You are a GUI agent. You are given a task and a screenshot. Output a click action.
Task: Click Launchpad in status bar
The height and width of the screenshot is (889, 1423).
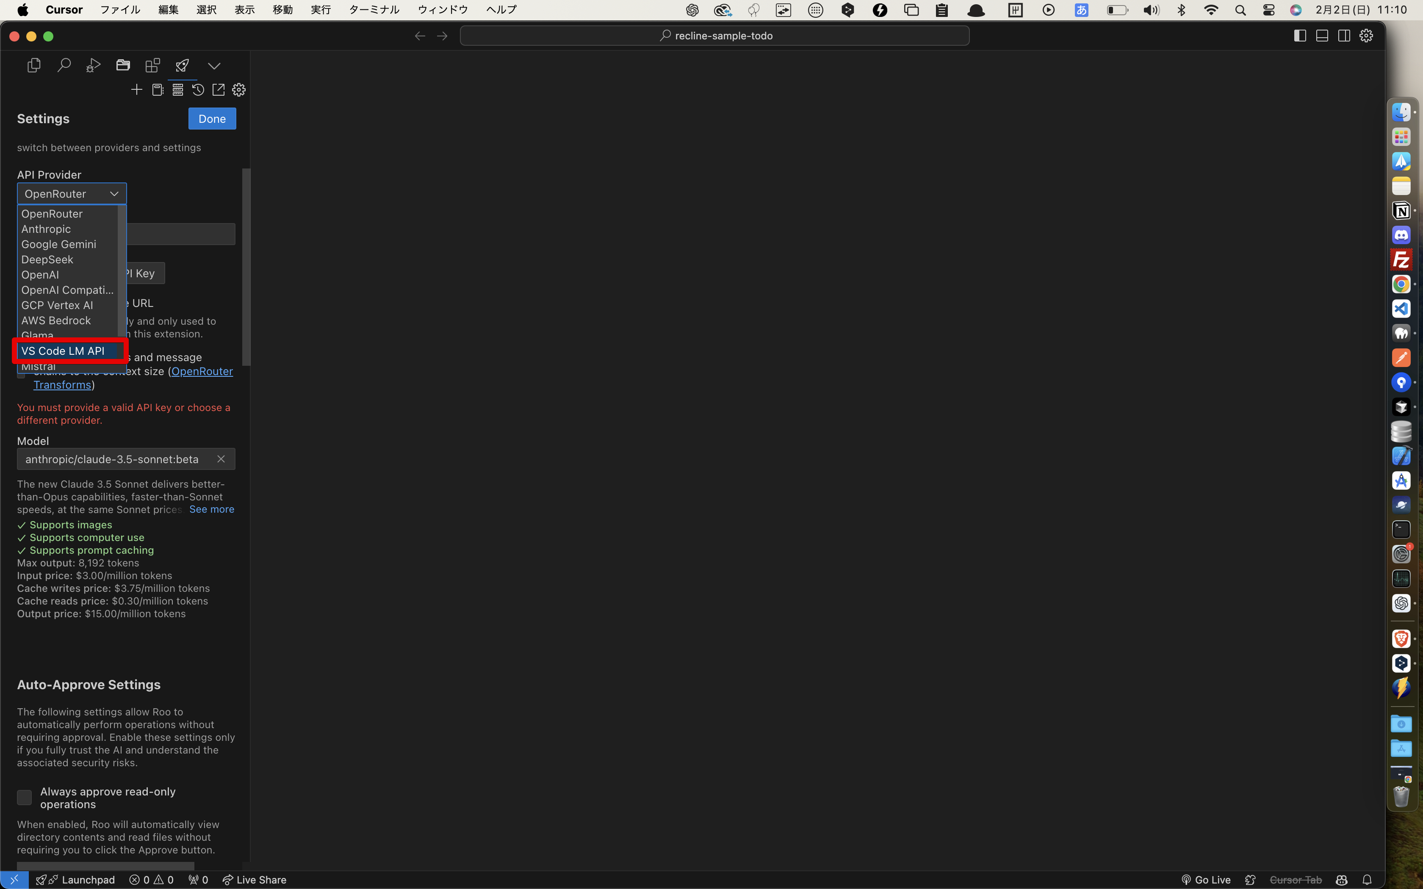click(75, 880)
